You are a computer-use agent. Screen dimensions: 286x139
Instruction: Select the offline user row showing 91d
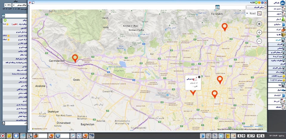15,24
